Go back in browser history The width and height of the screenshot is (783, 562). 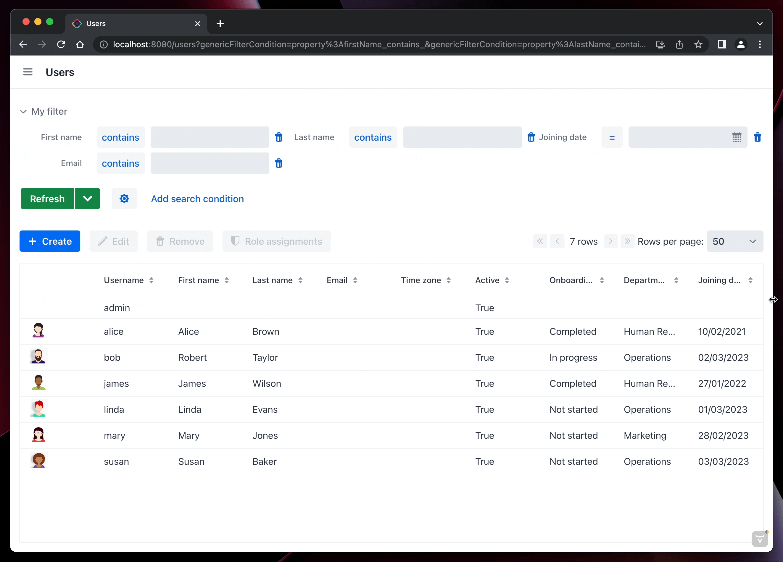pyautogui.click(x=23, y=45)
